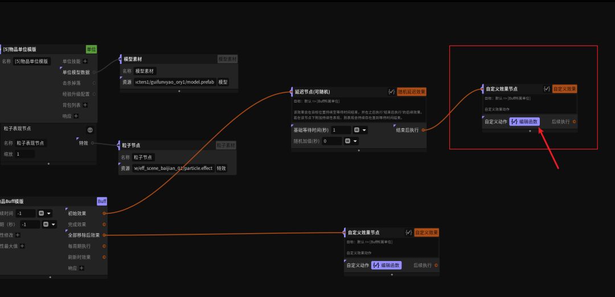Viewport: 615px width, 297px height.
Task: Edit the 随机加值(秒) value field
Action: [332, 141]
